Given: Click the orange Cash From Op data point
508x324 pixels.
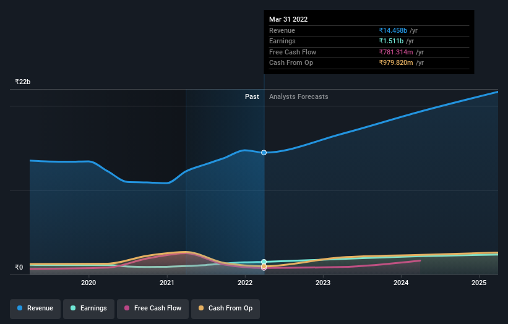Looking at the screenshot, I should [264, 266].
